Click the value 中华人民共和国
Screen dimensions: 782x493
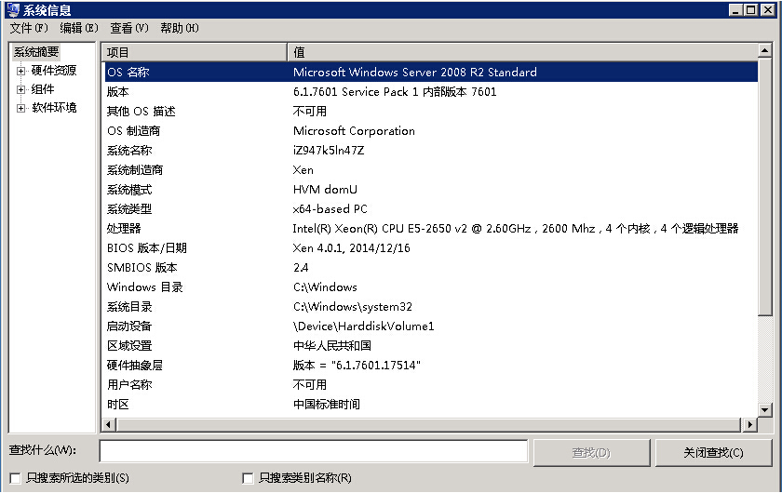332,345
